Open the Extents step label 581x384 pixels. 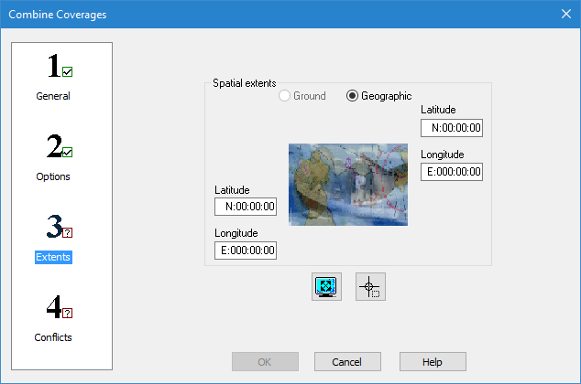click(x=52, y=257)
